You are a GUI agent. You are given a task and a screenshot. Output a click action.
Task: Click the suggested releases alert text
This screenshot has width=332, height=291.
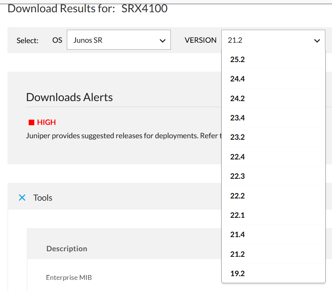click(x=124, y=136)
